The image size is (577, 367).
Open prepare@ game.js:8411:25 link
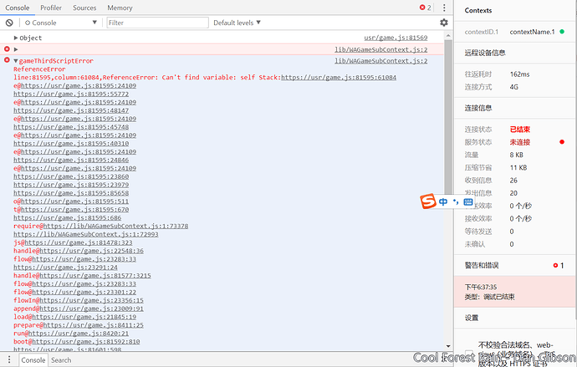(93, 325)
